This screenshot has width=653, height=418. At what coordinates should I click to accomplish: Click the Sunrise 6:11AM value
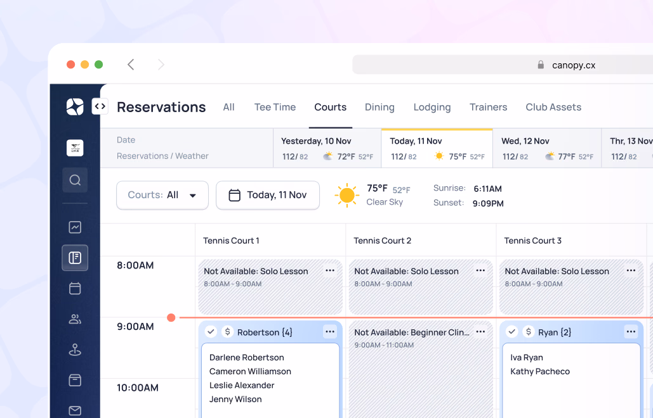(x=487, y=189)
